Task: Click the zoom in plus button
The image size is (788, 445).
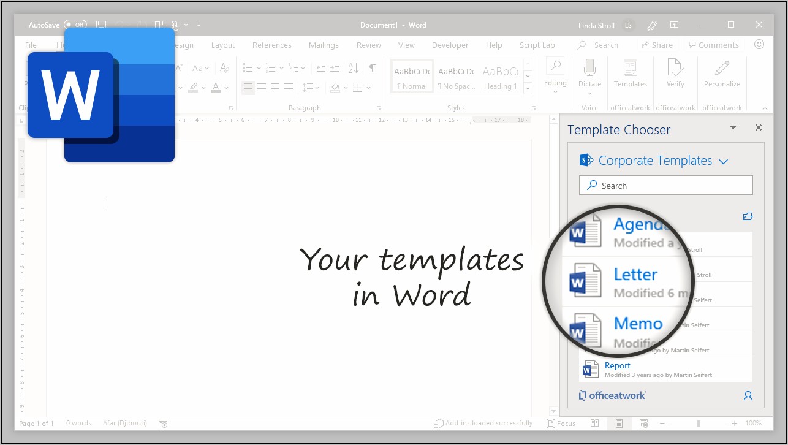Action: pyautogui.click(x=735, y=424)
